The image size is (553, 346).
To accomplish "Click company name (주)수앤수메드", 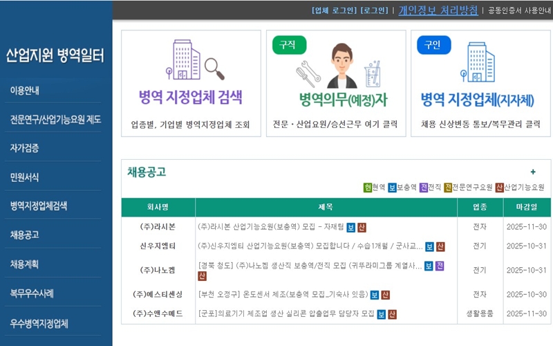I will [158, 313].
